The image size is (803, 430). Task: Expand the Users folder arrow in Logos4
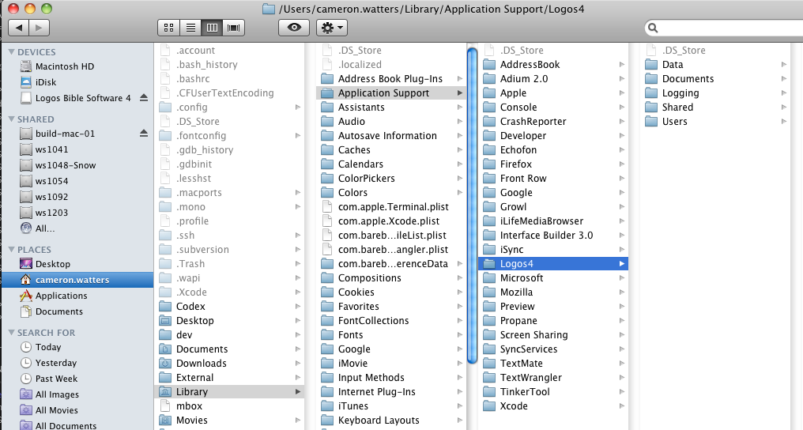(x=783, y=121)
